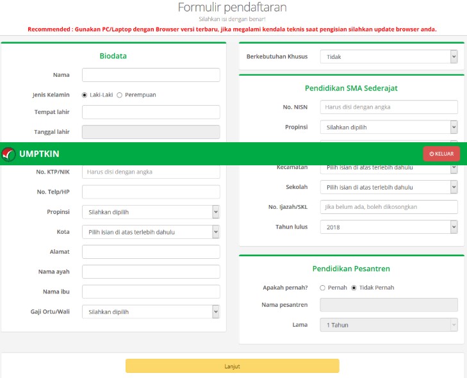Screen dimensions: 467x378
Task: Open Kecamatan dropdown
Action: coord(389,169)
